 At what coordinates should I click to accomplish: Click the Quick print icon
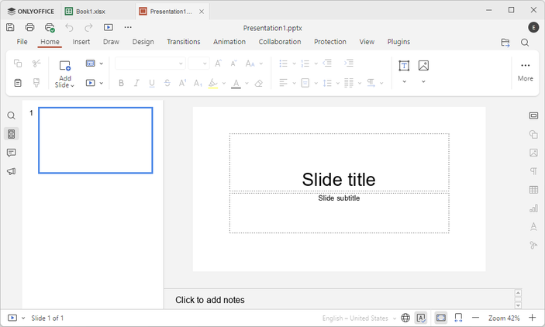pos(50,27)
